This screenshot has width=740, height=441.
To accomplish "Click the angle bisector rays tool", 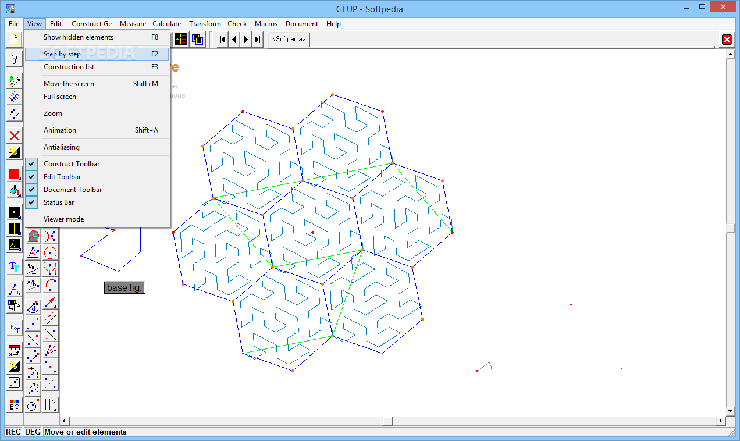I will click(x=50, y=351).
